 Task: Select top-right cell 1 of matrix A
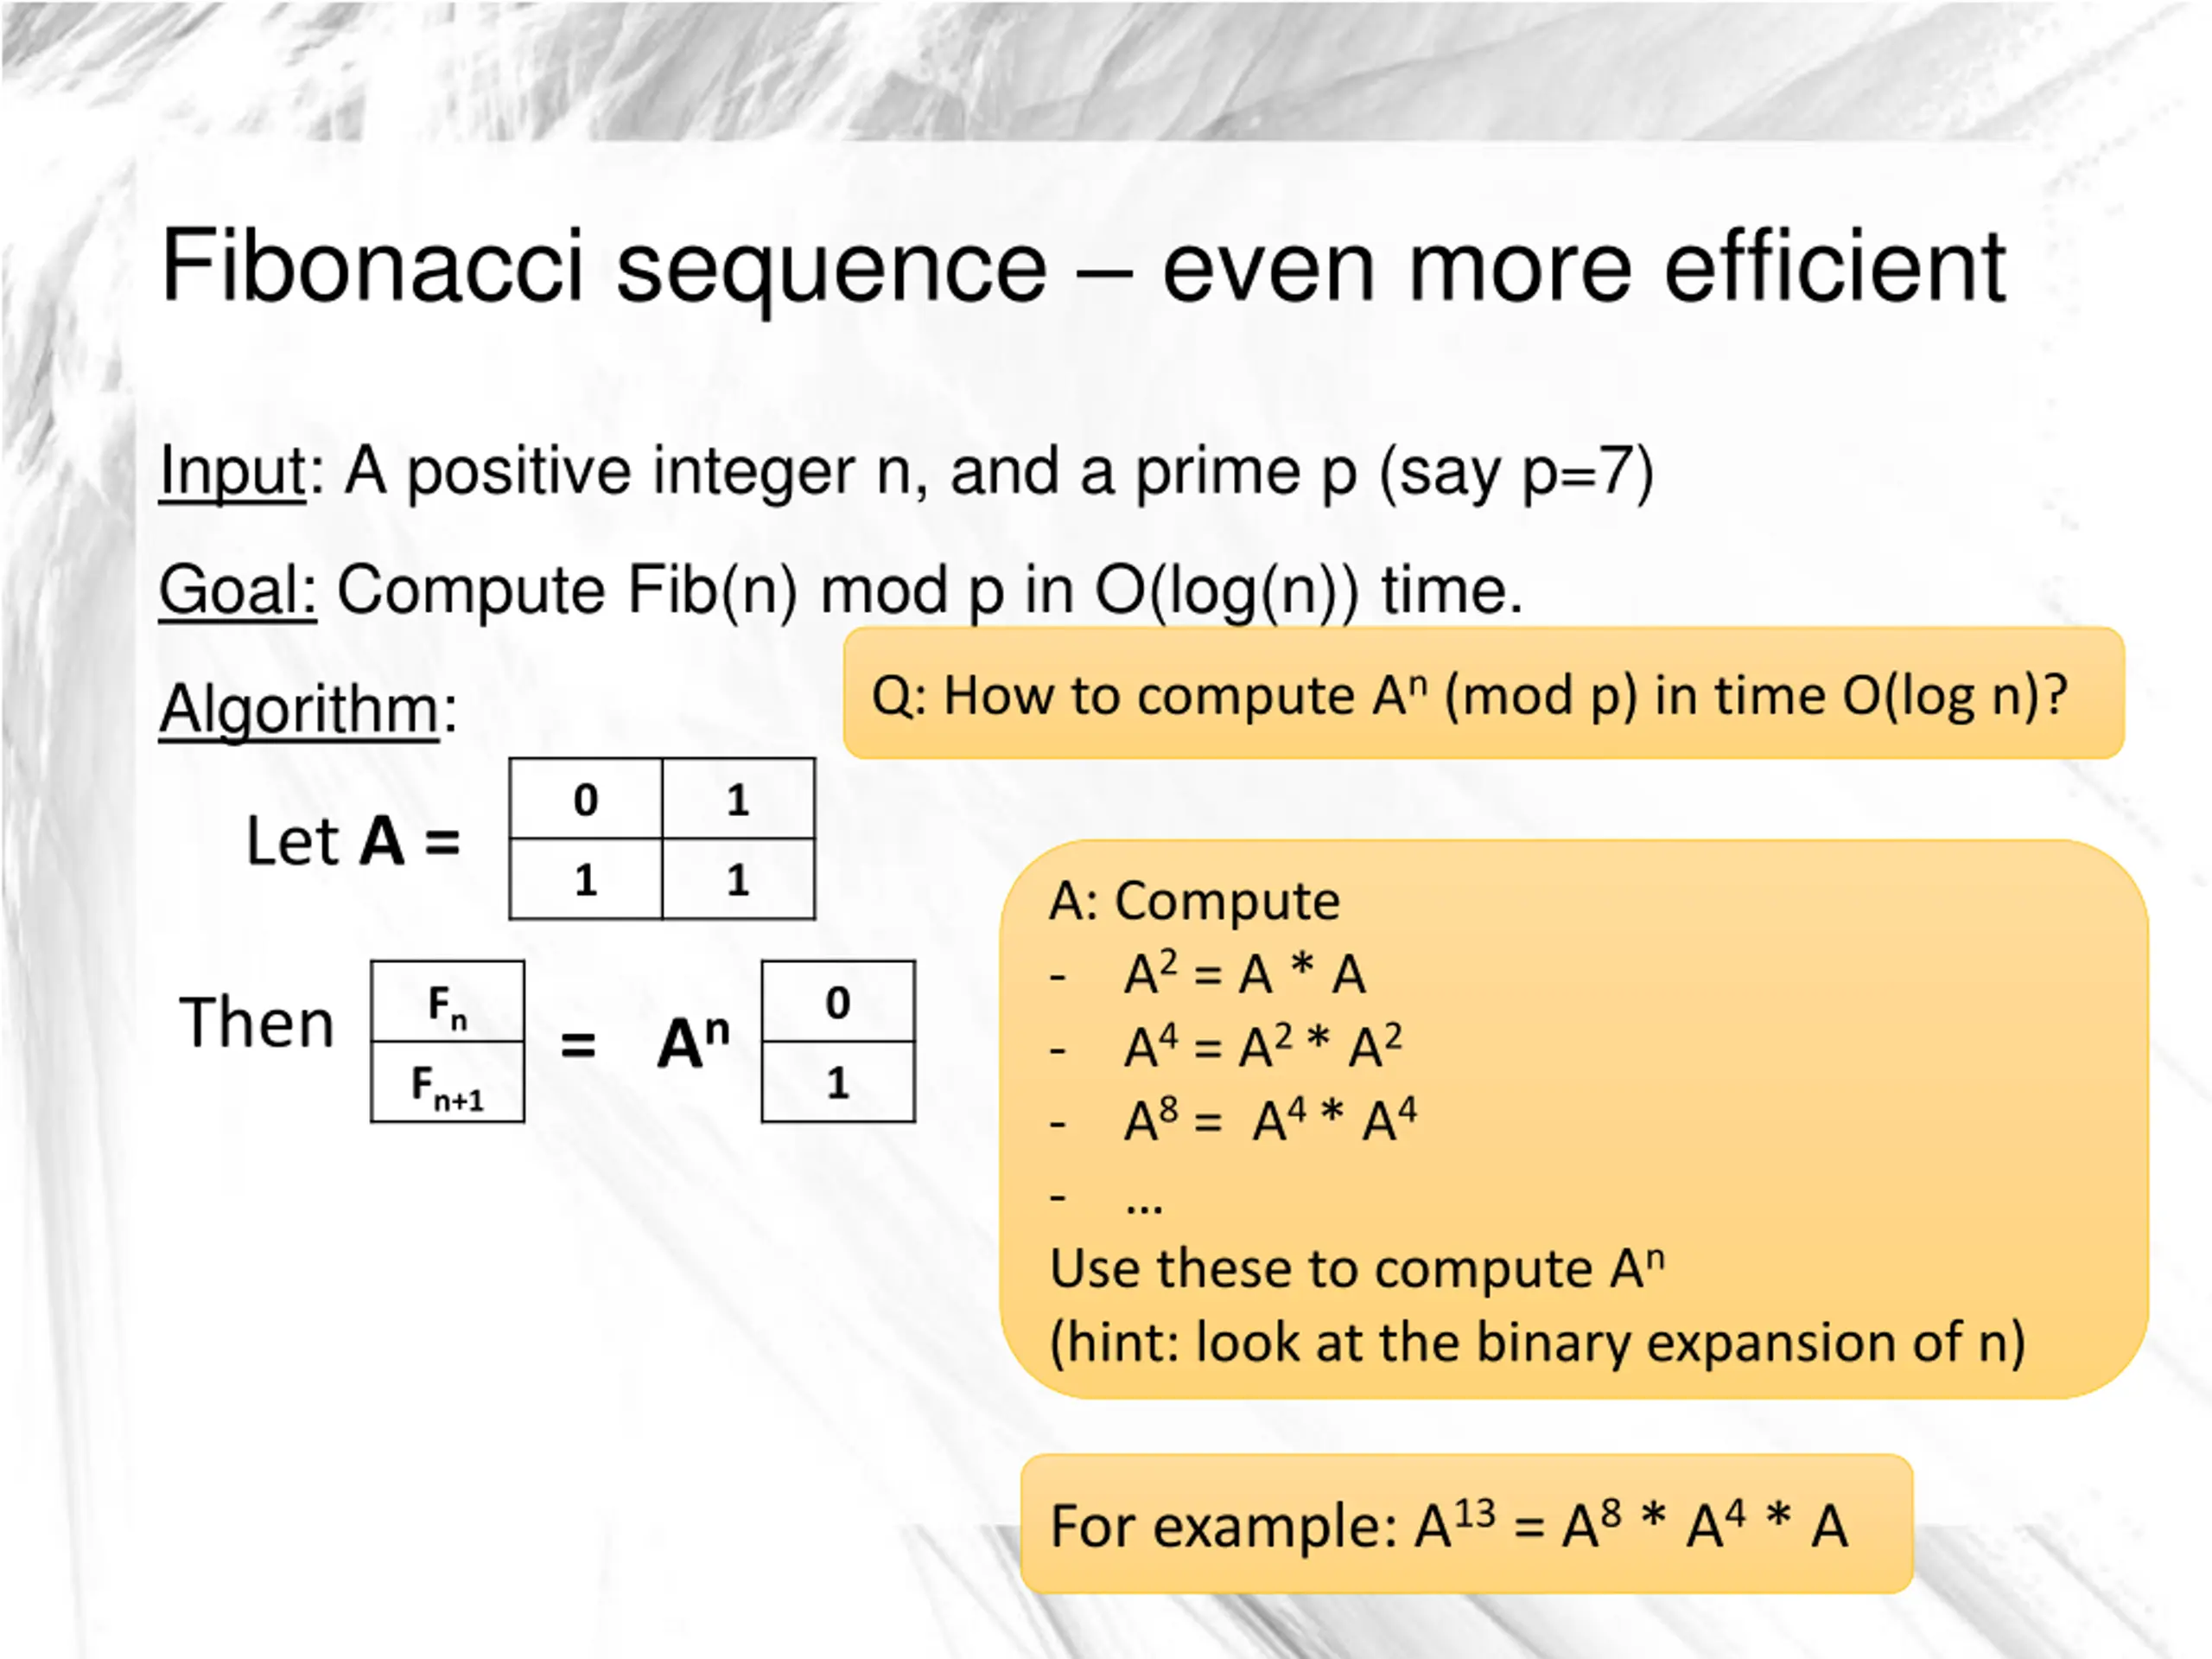(x=738, y=799)
